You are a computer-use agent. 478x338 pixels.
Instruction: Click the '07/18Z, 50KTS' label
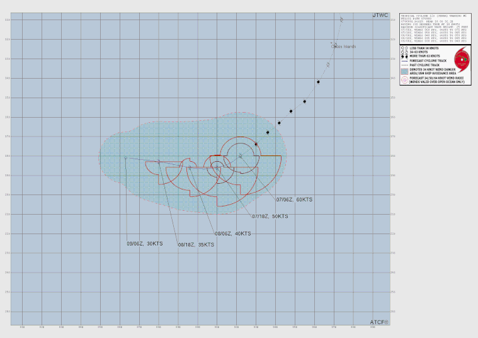click(x=270, y=216)
